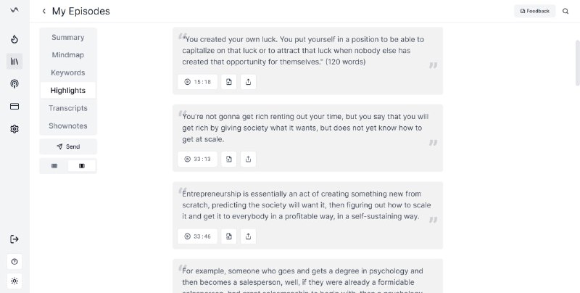Open the help question mark icon

coord(14,261)
